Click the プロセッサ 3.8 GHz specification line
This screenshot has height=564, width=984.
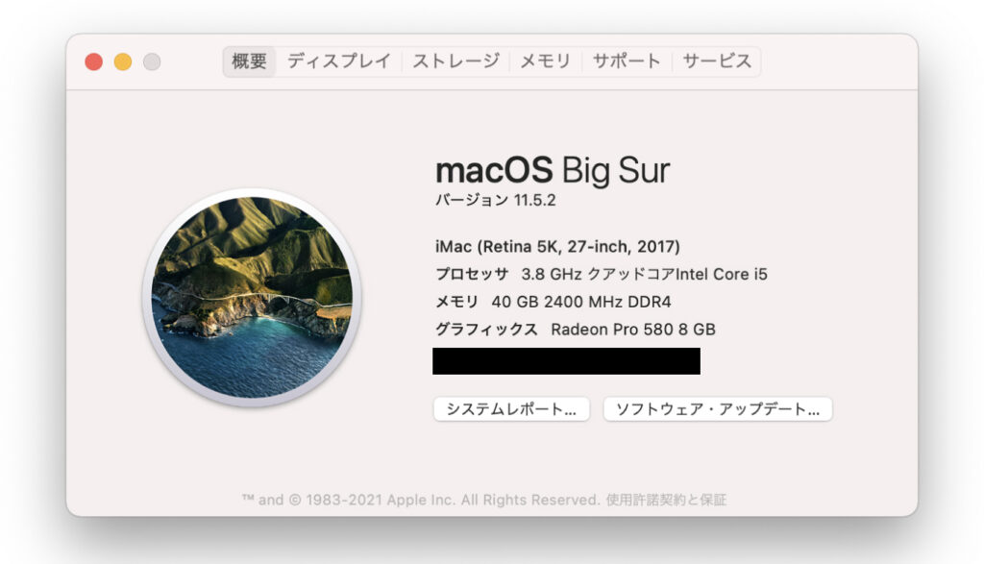point(602,274)
